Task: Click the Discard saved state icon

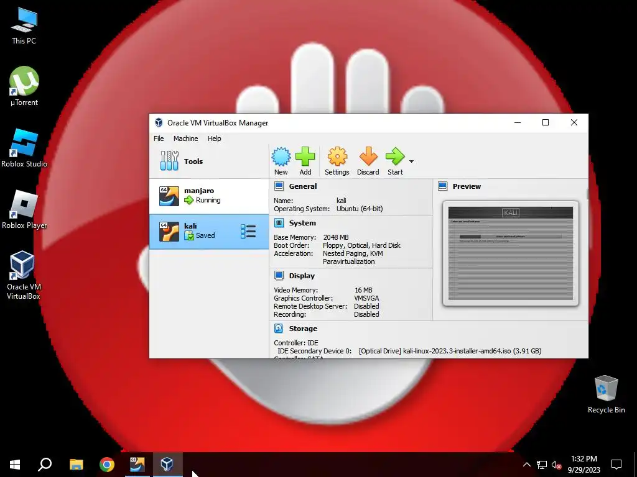Action: point(368,161)
